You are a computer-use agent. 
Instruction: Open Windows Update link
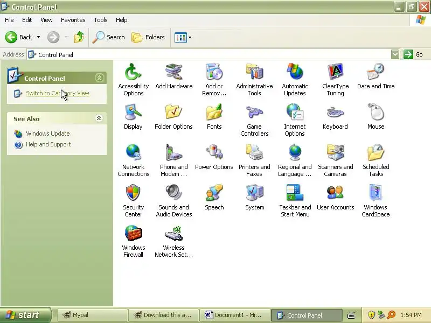click(x=47, y=134)
